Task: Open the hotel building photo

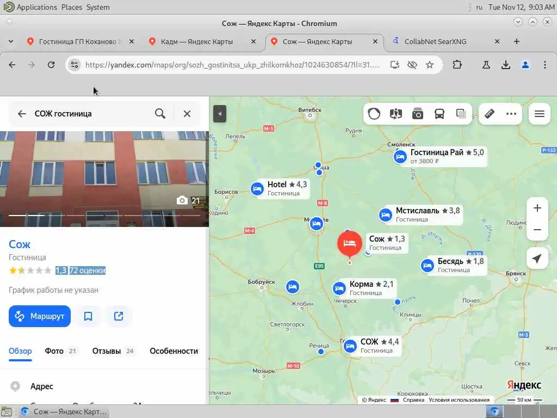Action: coord(104,179)
